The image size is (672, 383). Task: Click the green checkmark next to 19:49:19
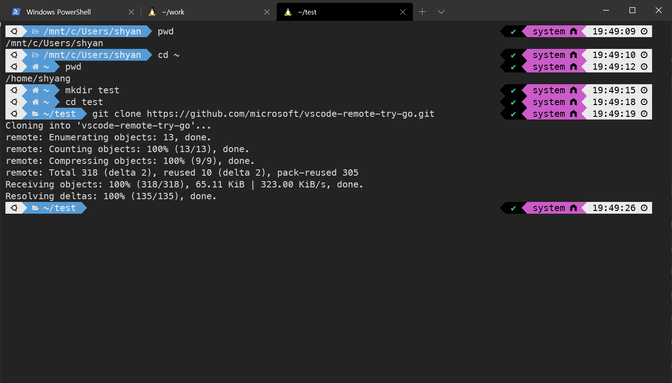click(513, 114)
